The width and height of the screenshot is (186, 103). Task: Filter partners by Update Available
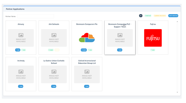point(160,16)
